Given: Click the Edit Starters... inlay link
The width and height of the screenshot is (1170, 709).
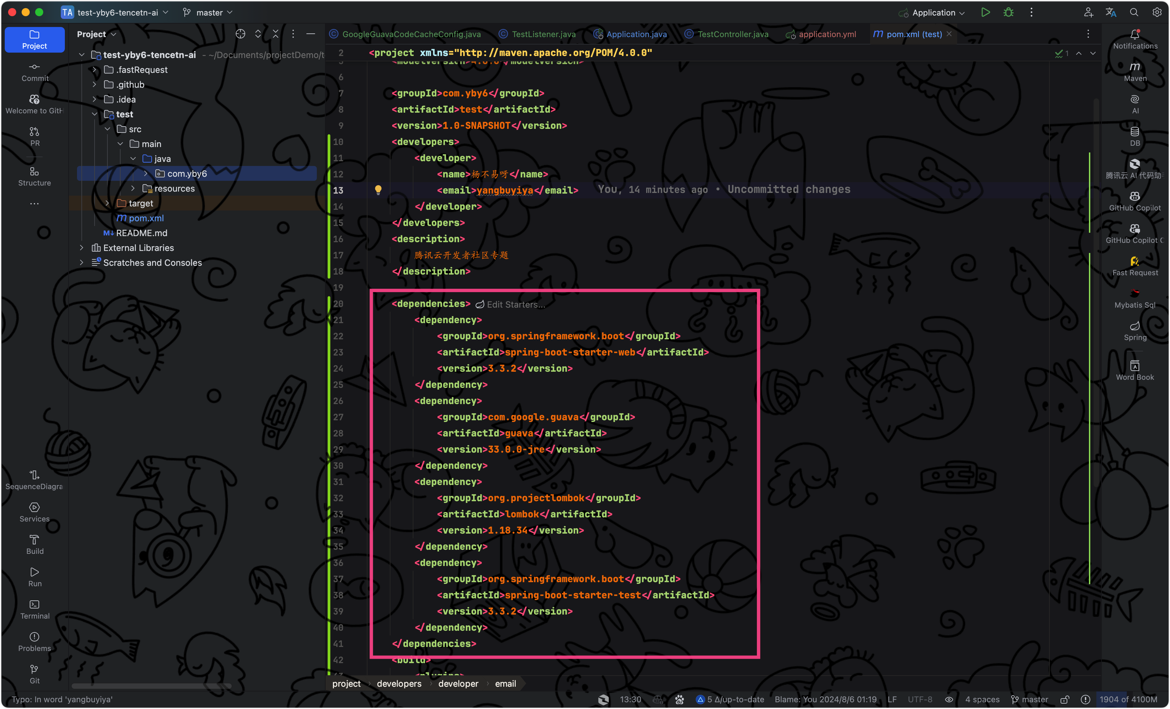Looking at the screenshot, I should pyautogui.click(x=510, y=305).
